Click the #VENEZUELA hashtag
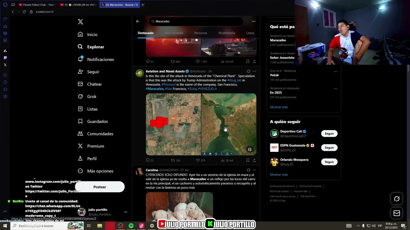 (x=207, y=88)
